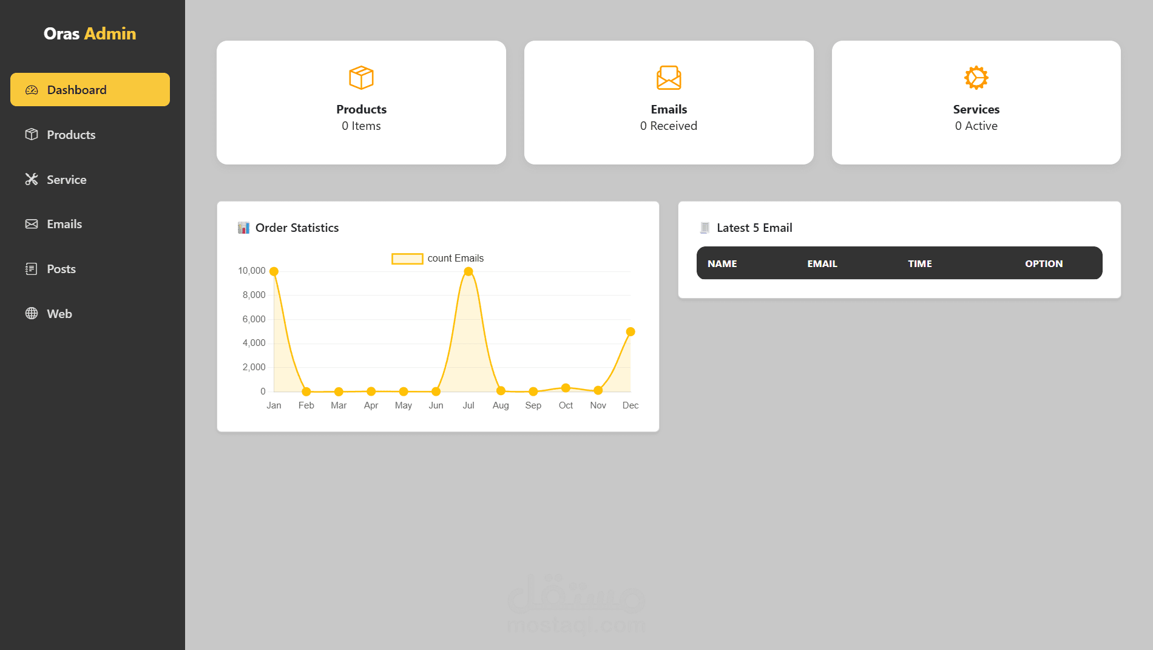Click the EMAIL column header
Image resolution: width=1153 pixels, height=650 pixels.
[822, 263]
